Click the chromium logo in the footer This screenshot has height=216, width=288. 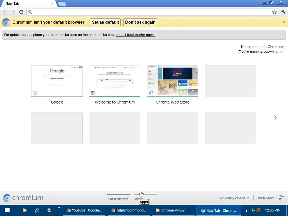coord(23,198)
